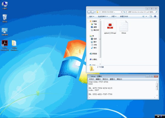Close the Explorer window
165x118 pixels.
pos(156,8)
